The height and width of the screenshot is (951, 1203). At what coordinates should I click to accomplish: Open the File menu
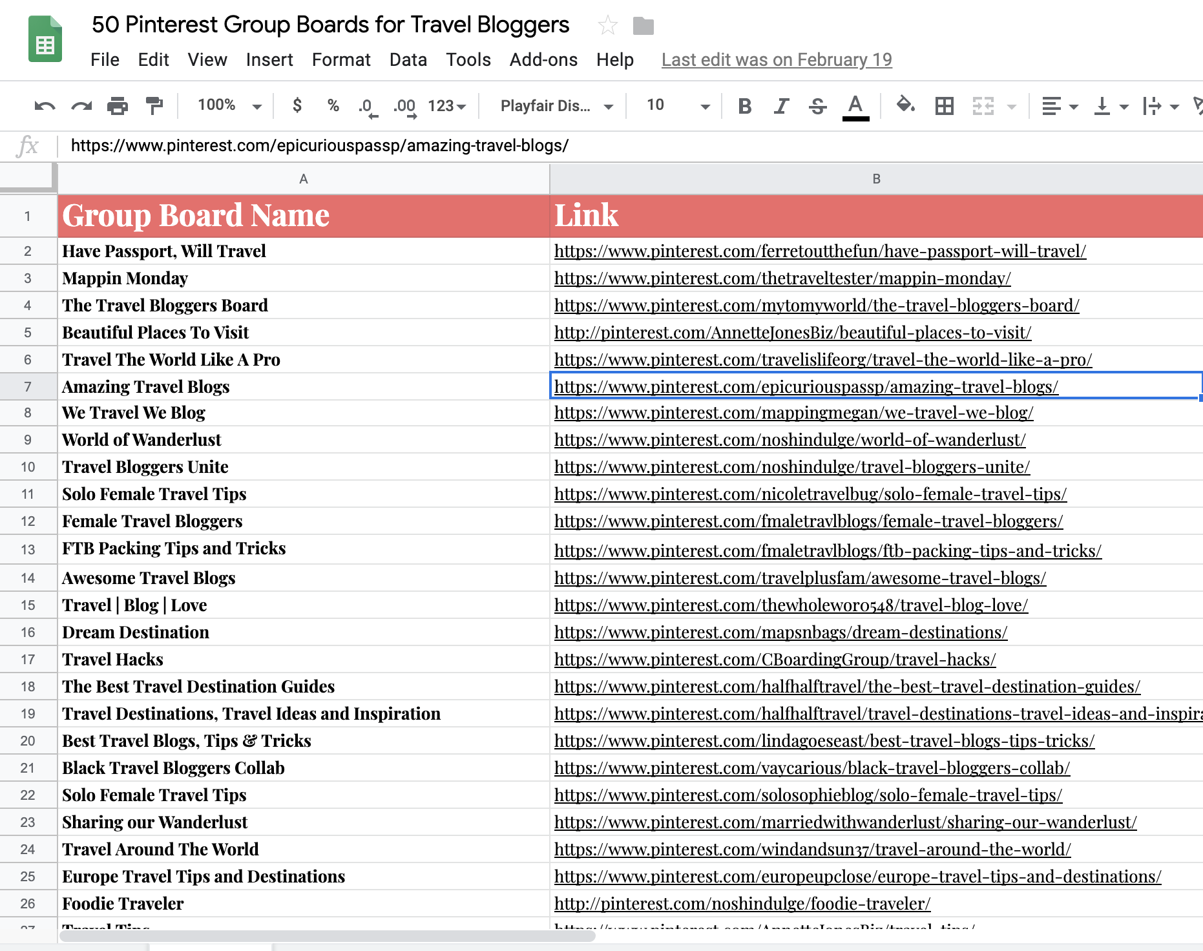point(105,59)
